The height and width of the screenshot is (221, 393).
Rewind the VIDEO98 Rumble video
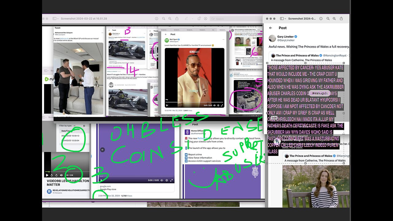point(52,175)
